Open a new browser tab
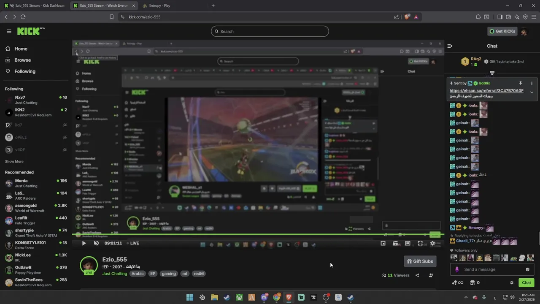The image size is (540, 304). pyautogui.click(x=213, y=5)
